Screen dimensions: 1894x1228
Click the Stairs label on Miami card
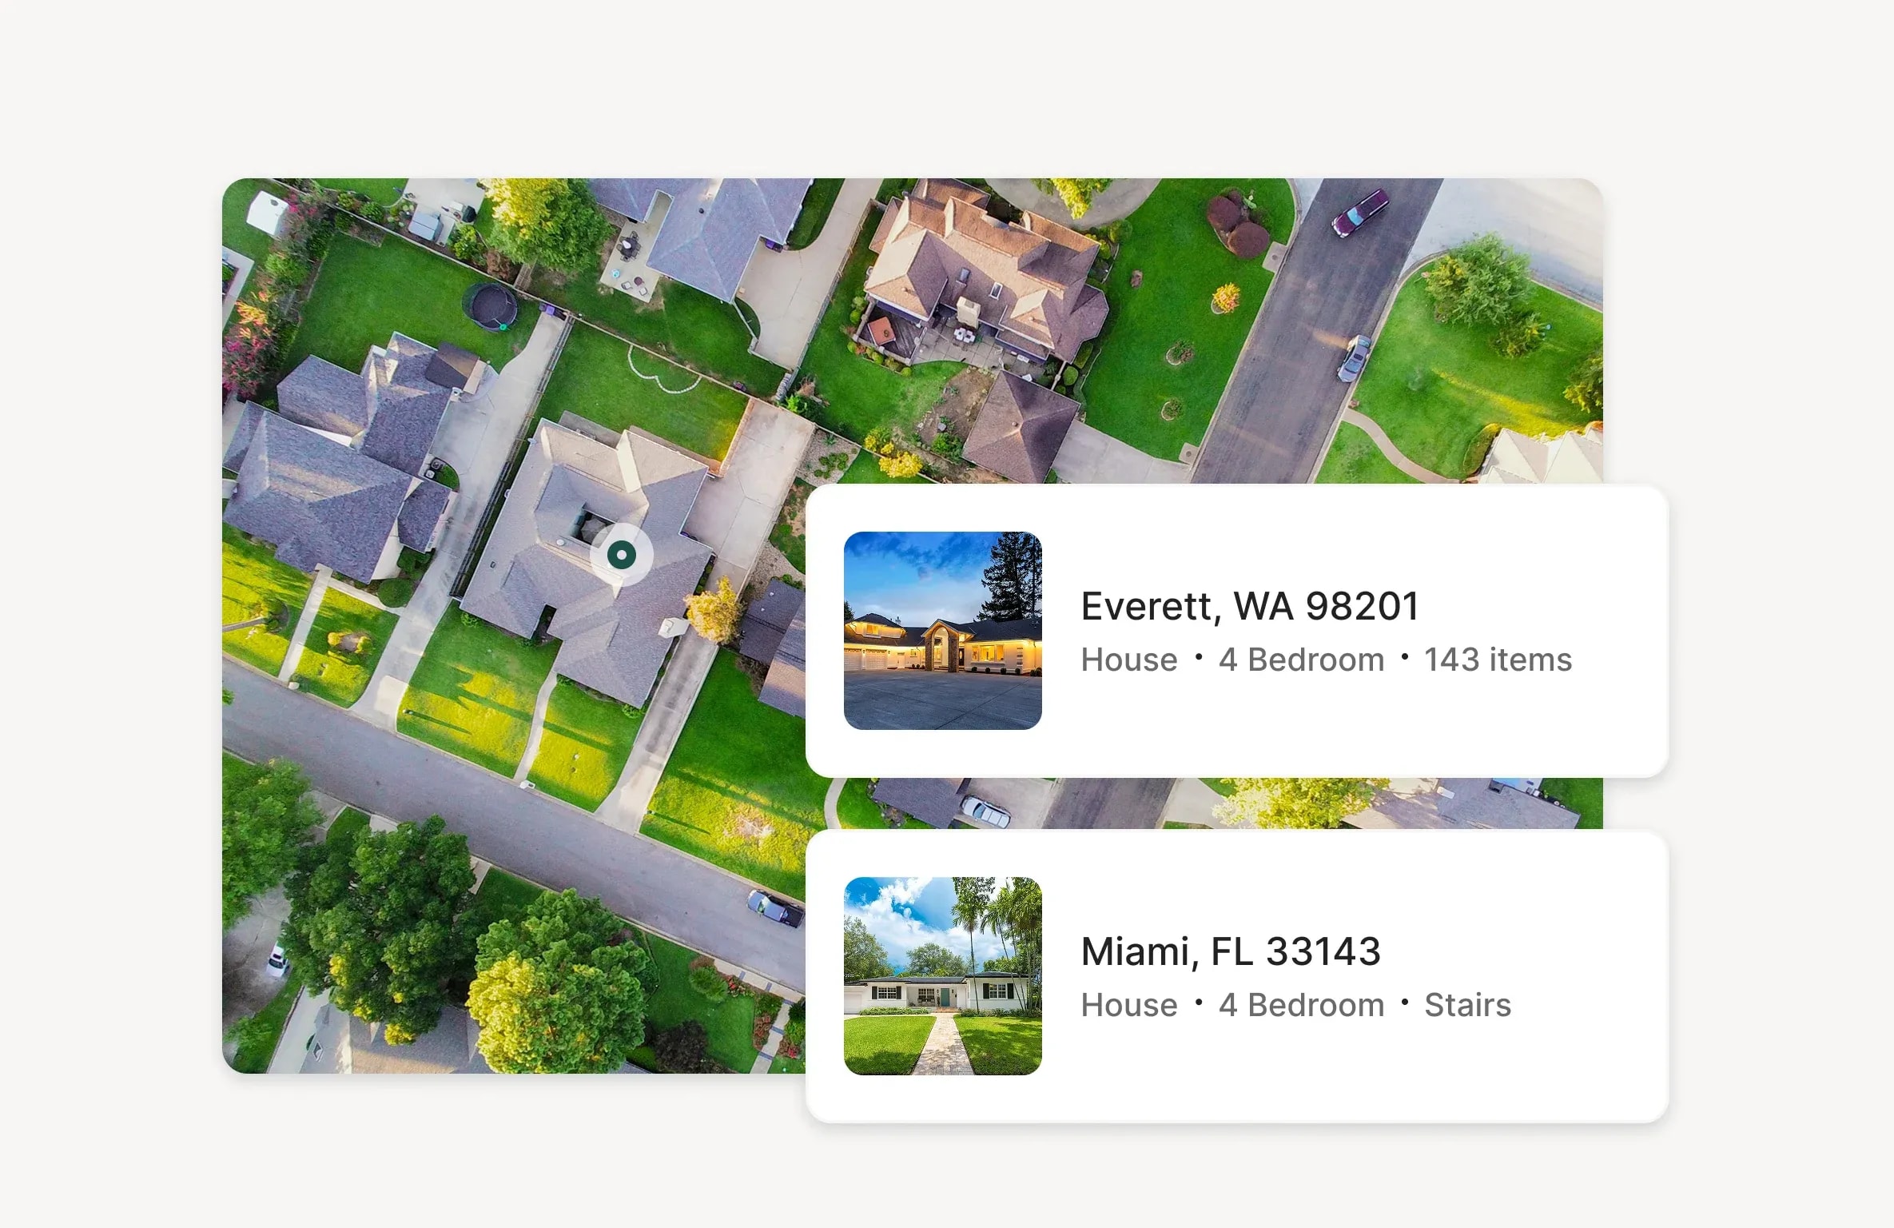pyautogui.click(x=1467, y=1005)
